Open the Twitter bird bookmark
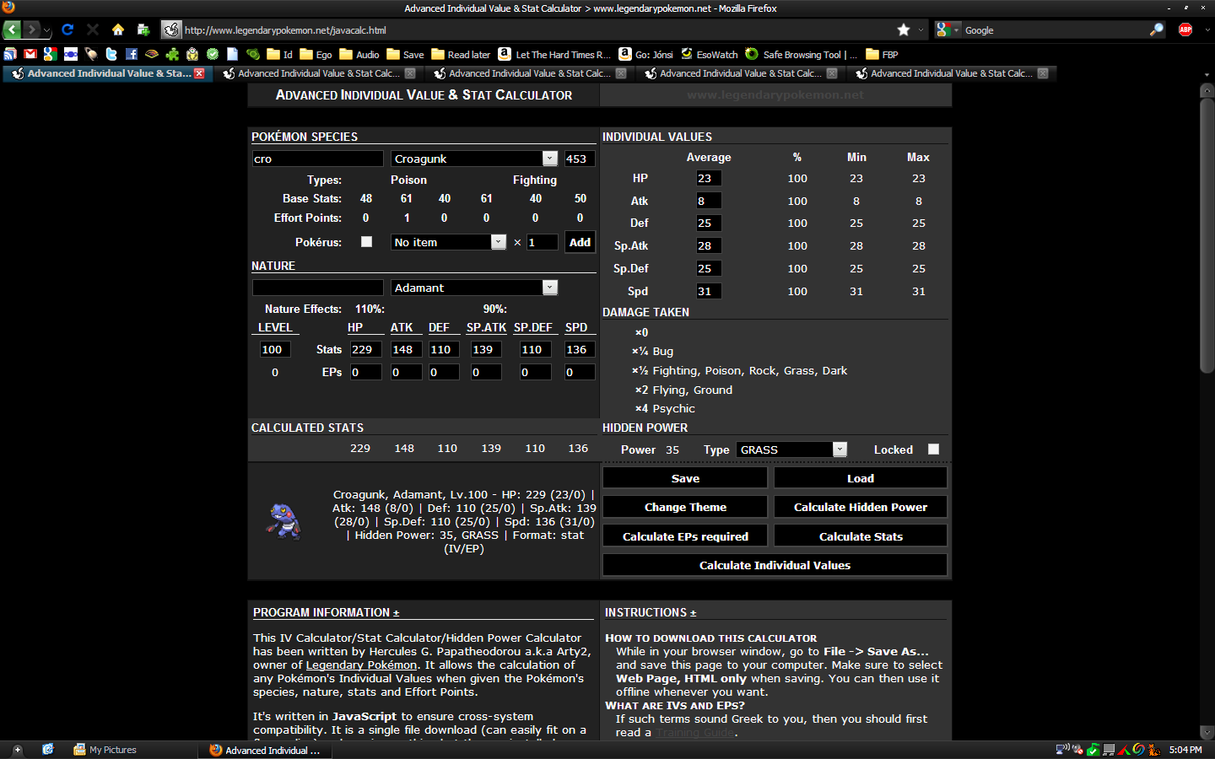The height and width of the screenshot is (759, 1215). [x=111, y=54]
